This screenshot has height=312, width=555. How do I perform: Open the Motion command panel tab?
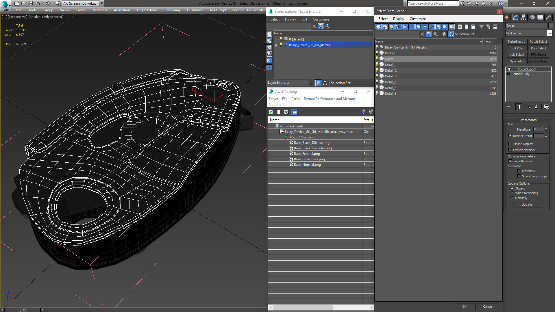(x=532, y=17)
